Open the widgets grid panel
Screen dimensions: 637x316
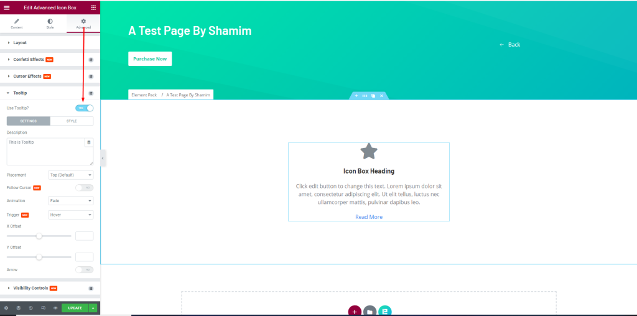[x=93, y=7]
